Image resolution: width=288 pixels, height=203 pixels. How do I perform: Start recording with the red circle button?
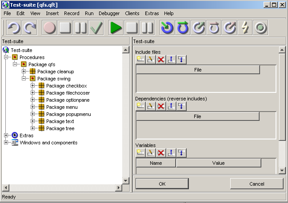[49, 28]
